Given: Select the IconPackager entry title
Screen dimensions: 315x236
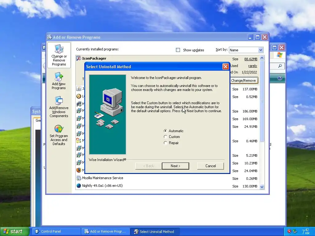Looking at the screenshot, I should (x=94, y=58).
